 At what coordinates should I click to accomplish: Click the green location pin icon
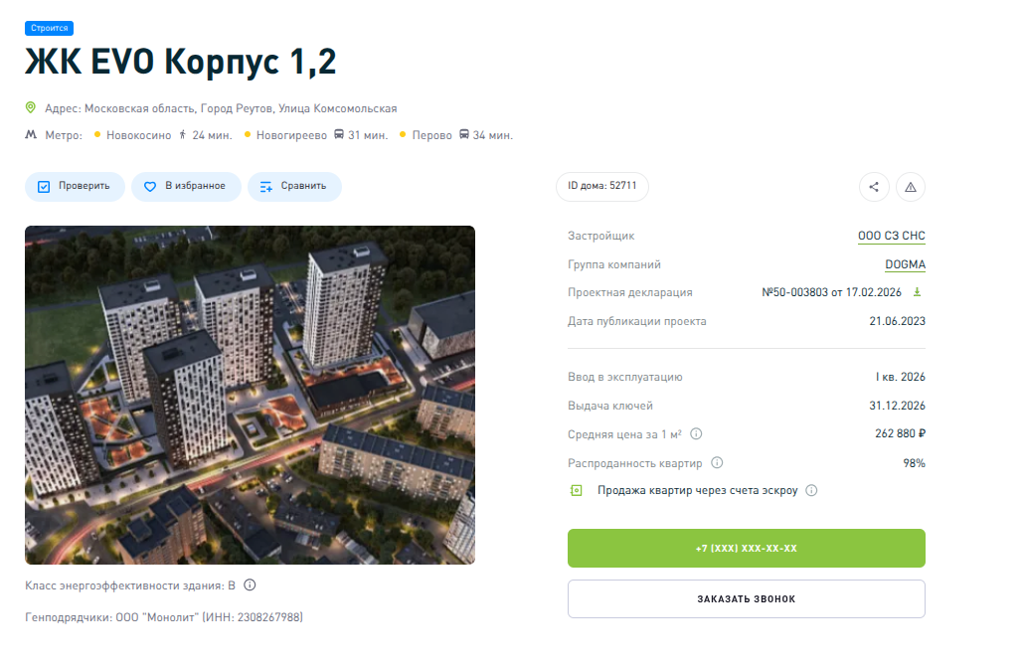click(31, 108)
